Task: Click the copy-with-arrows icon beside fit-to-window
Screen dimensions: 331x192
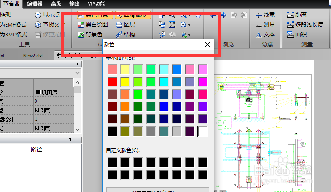Action: 162,25
